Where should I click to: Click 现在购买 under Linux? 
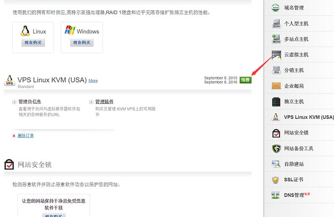point(33,43)
